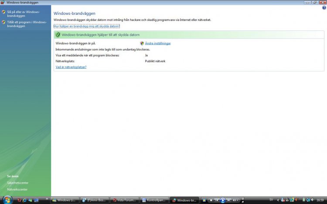Click the Windows-brandväggen page heading
This screenshot has height=204, width=327.
pos(75,13)
